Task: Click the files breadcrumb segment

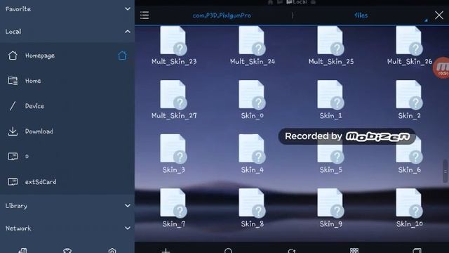Action: (x=361, y=15)
